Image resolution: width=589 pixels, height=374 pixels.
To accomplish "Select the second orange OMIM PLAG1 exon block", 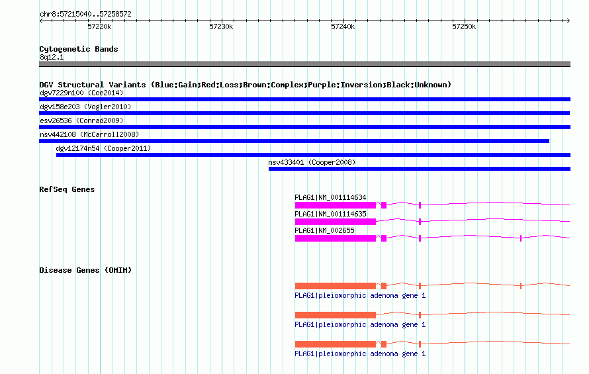I will (336, 315).
